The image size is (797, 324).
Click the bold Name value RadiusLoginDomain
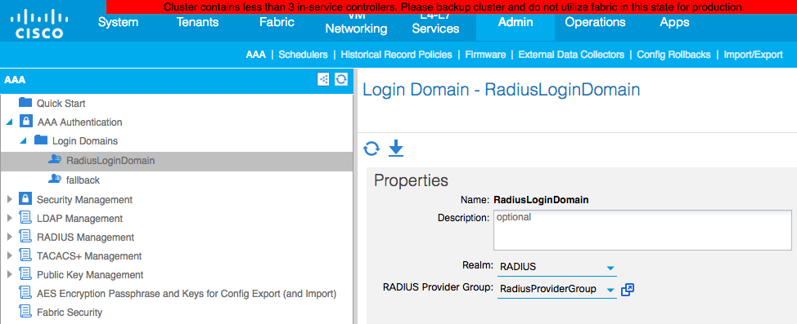541,200
